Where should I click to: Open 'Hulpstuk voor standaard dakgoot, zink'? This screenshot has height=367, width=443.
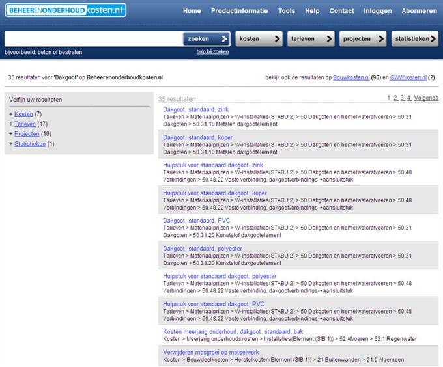click(213, 165)
